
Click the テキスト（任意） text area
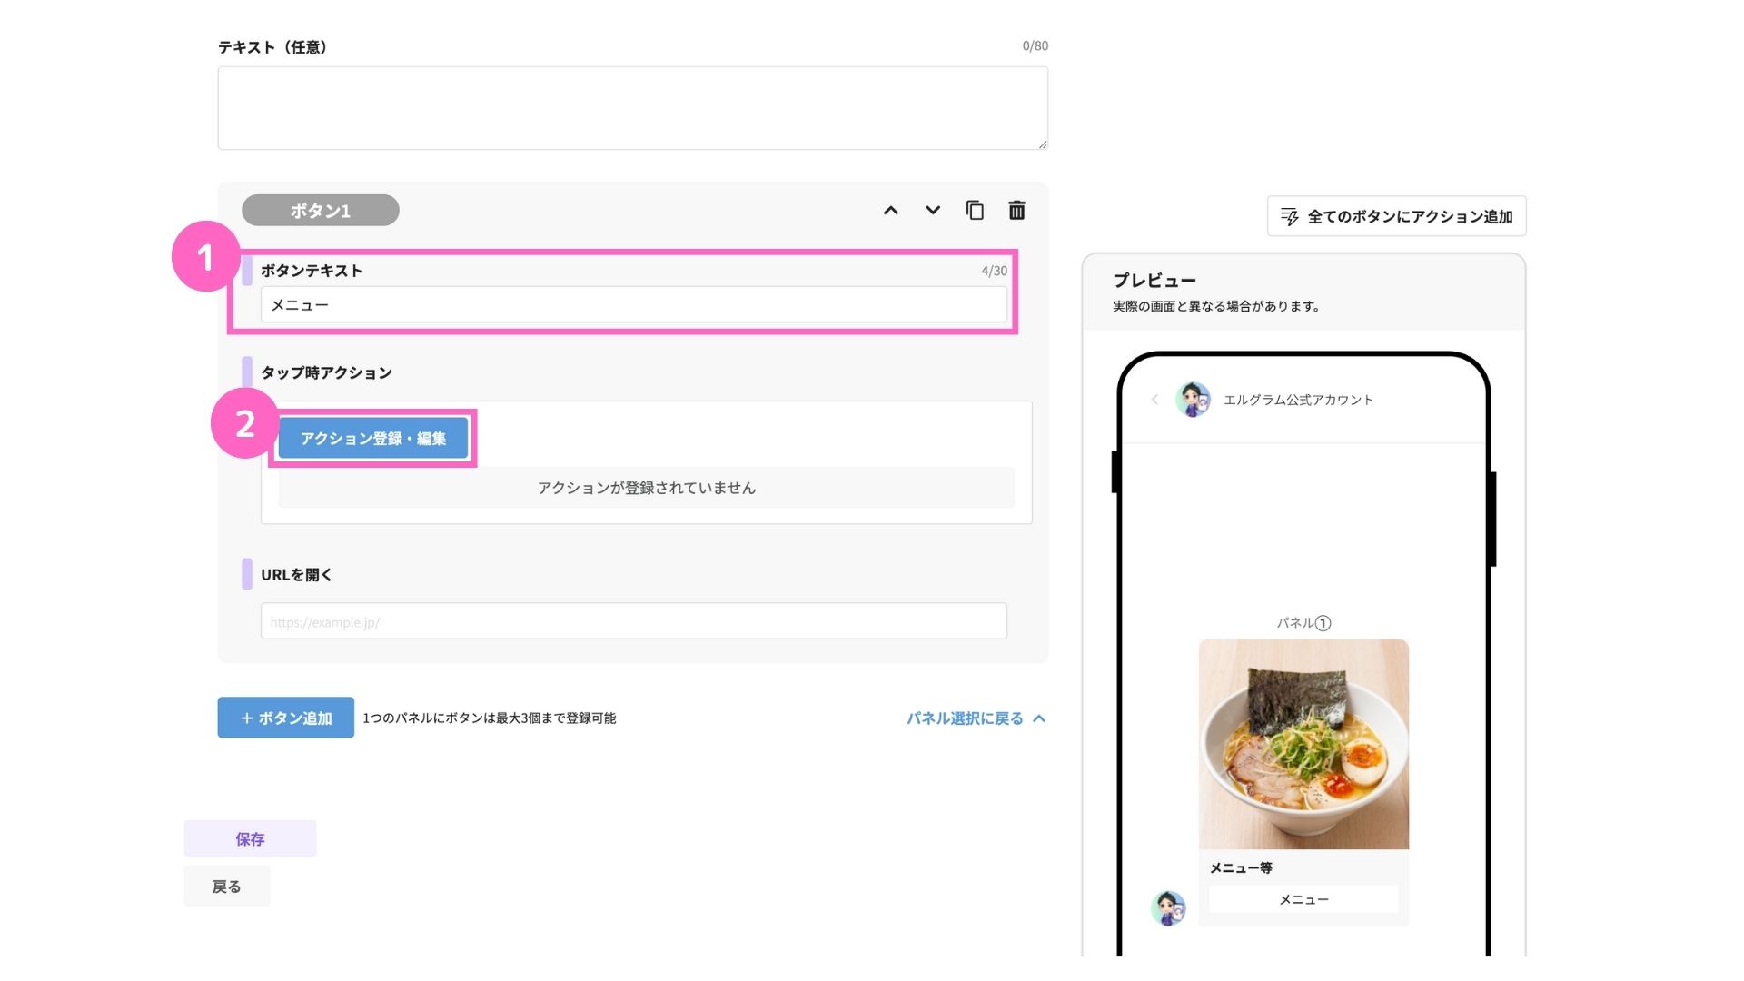coord(632,108)
